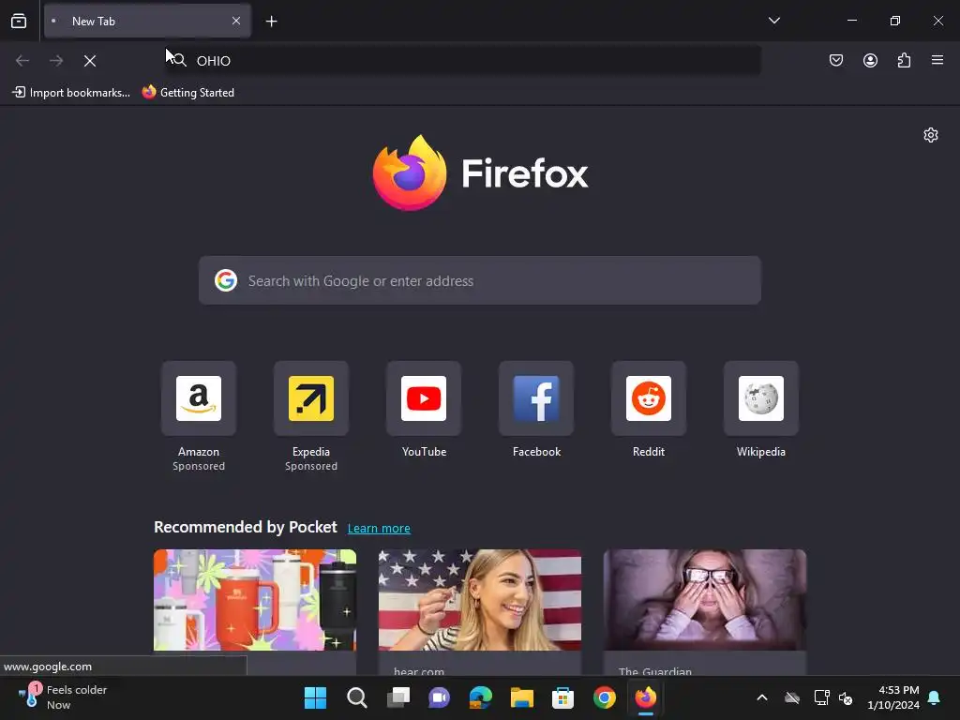This screenshot has width=960, height=720.
Task: Launch Microsoft Edge from taskbar
Action: [x=481, y=697]
